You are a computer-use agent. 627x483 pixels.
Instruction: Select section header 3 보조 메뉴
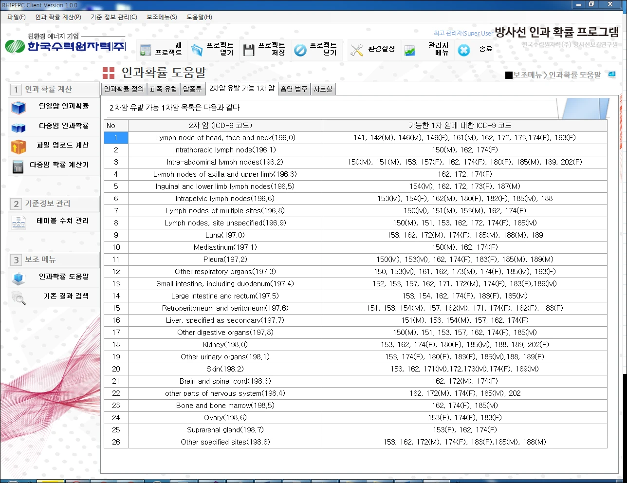(54, 260)
